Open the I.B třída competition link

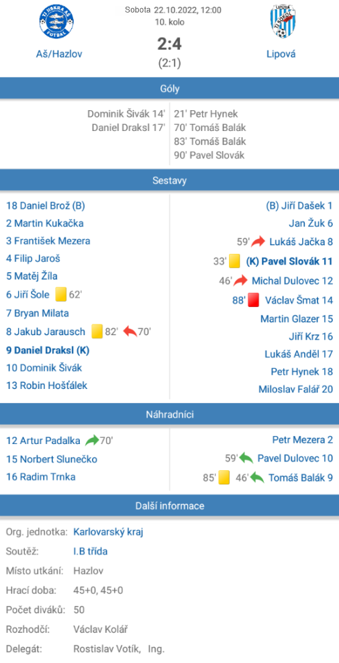click(90, 551)
